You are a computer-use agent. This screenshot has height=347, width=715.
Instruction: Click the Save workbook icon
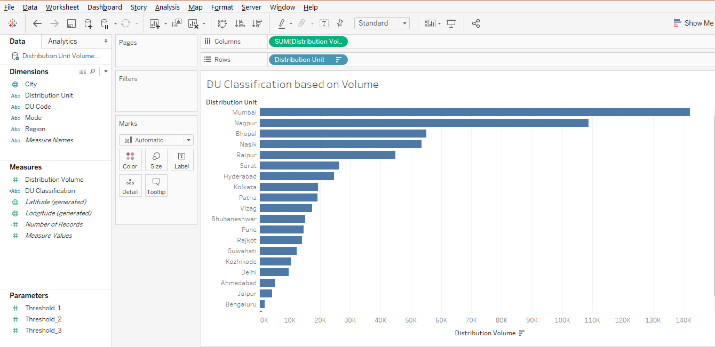(71, 23)
